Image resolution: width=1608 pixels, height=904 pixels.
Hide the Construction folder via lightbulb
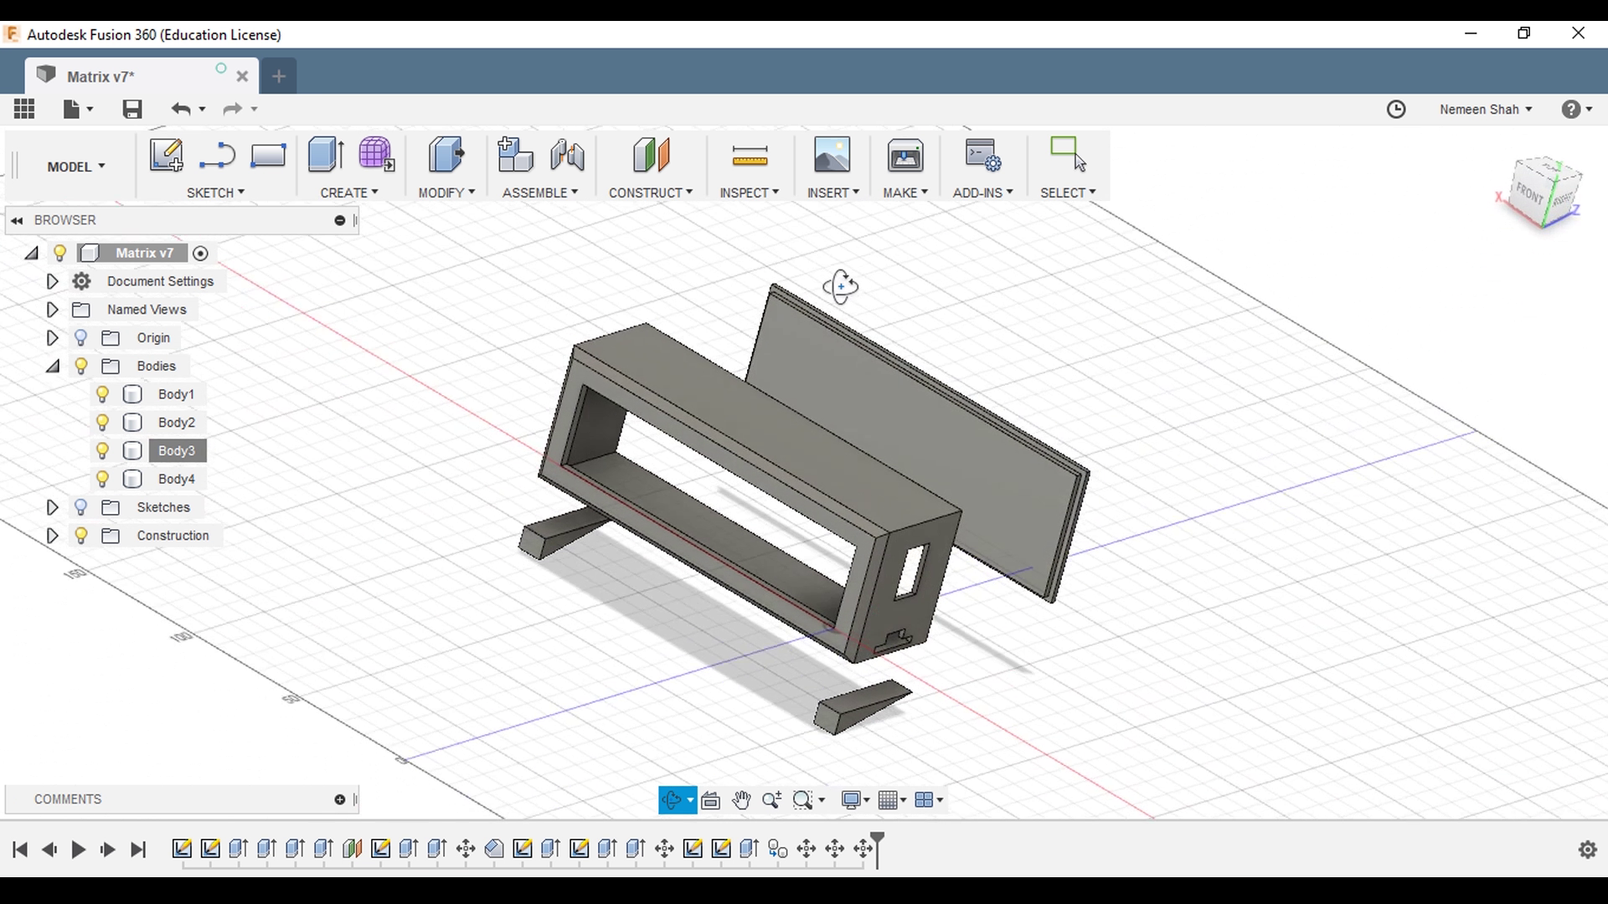coord(81,536)
